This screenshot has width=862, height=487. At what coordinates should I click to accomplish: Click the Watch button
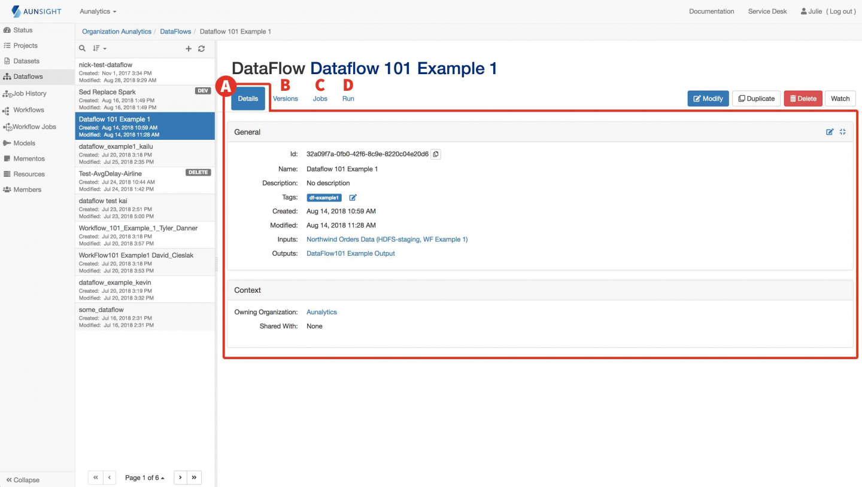coord(840,99)
